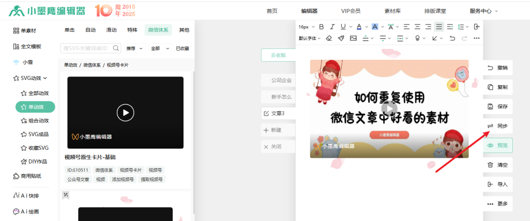Click the 撤销 button in right panel

[498, 68]
